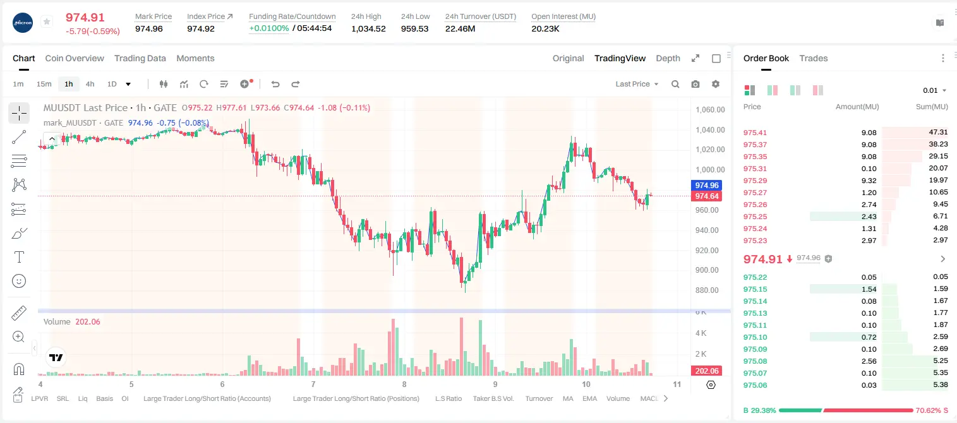The width and height of the screenshot is (957, 423).
Task: Open the emoji sticker tool
Action: [x=19, y=281]
